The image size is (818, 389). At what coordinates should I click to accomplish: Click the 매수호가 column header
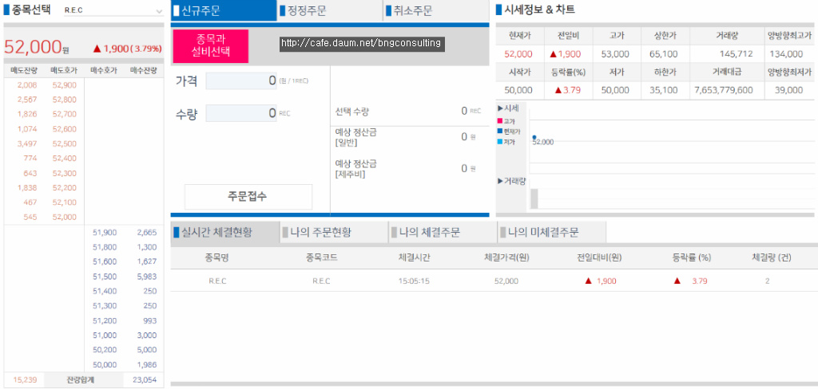pos(105,71)
